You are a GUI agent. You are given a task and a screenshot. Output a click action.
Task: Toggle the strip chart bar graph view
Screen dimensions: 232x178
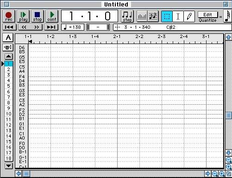coord(142,16)
